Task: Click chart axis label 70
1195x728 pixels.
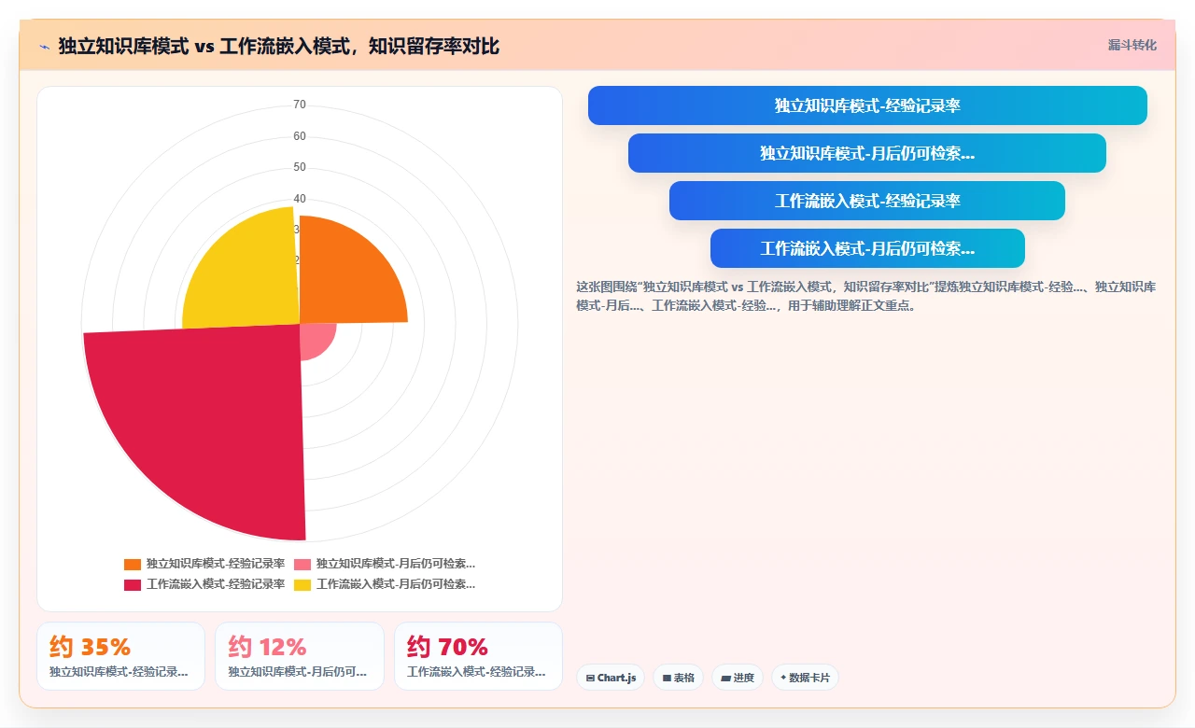Action: (300, 105)
